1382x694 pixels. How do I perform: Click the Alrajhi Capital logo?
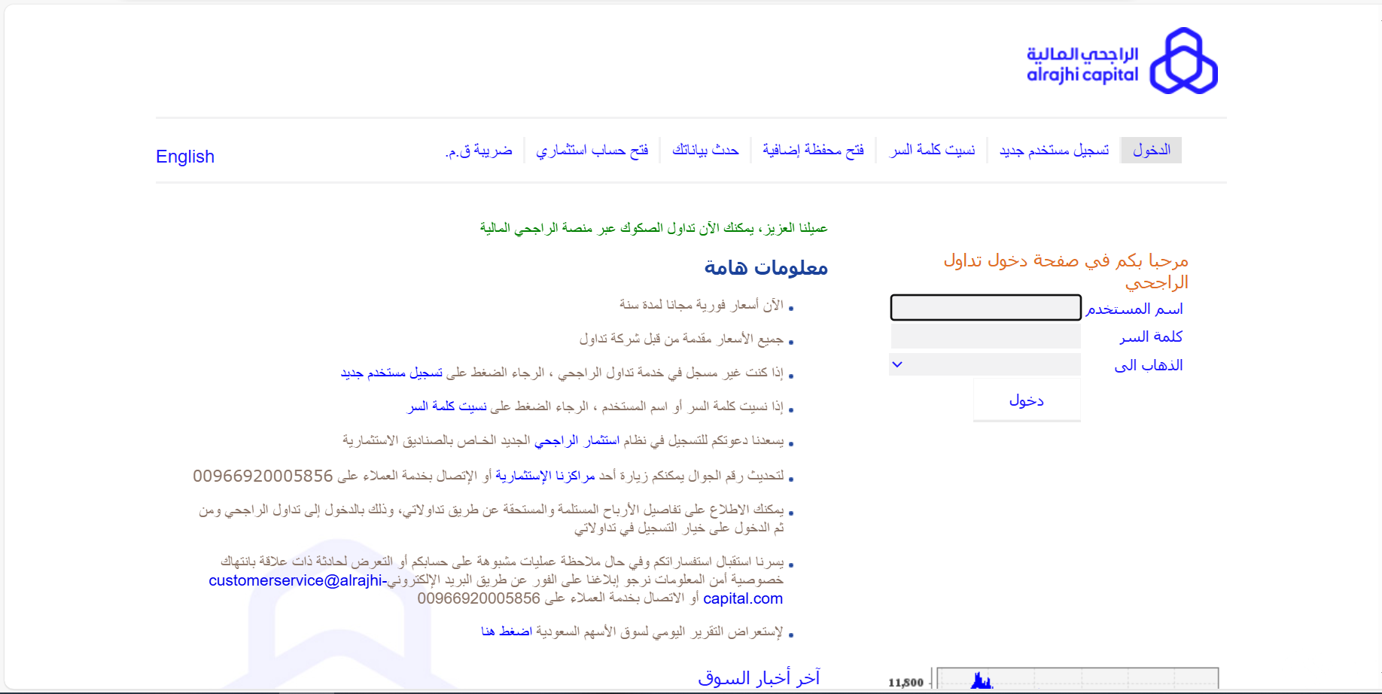click(x=1122, y=61)
